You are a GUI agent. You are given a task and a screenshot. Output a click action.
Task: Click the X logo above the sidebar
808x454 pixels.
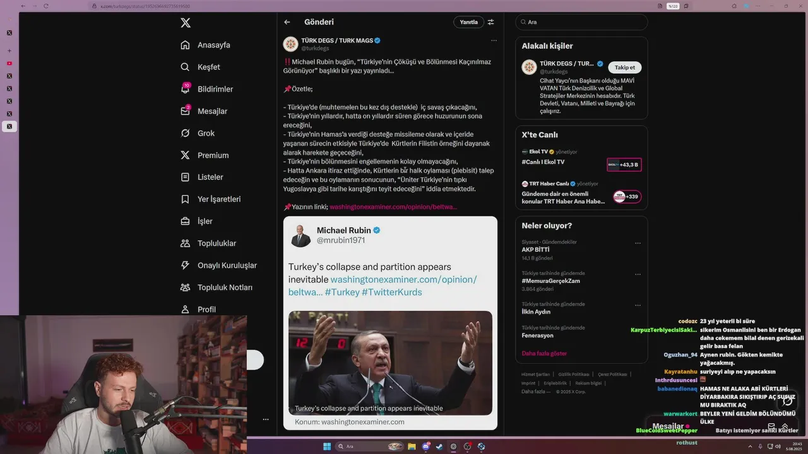point(186,23)
